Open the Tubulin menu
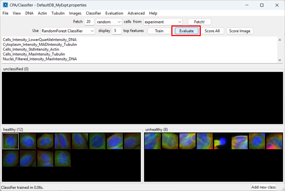 tap(58, 13)
